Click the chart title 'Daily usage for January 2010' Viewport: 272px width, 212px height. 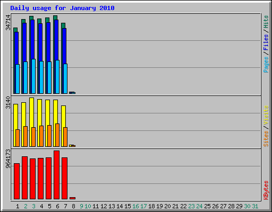[62, 8]
